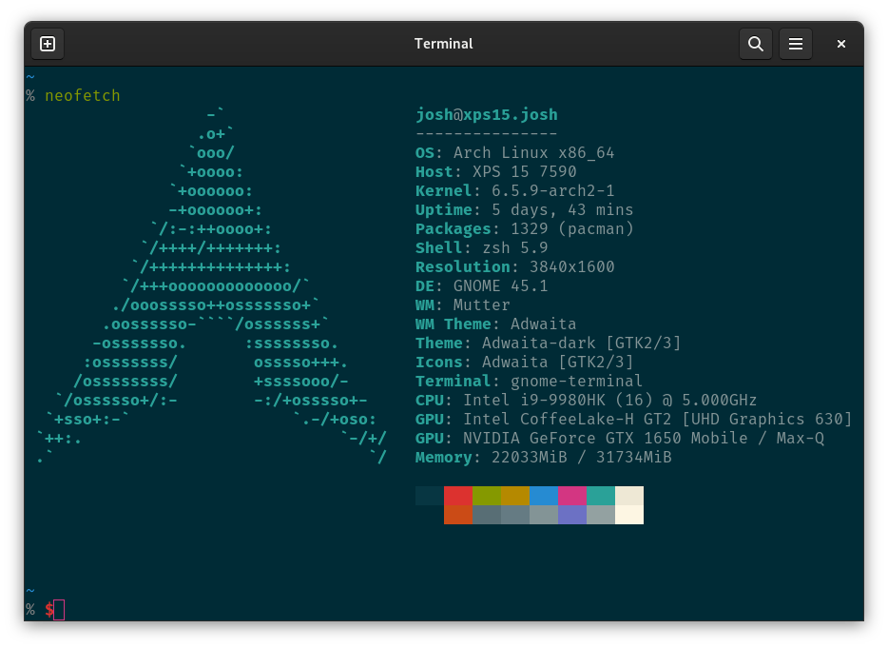
Task: Open a new terminal tab
Action: [48, 44]
